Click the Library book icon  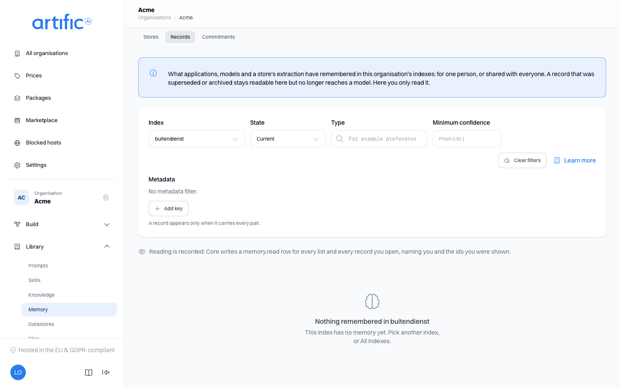pyautogui.click(x=17, y=247)
